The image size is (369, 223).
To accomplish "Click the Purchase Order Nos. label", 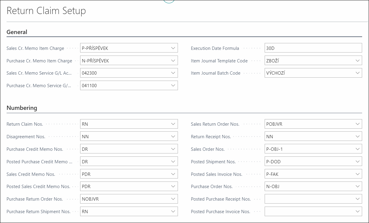I will pyautogui.click(x=212, y=186).
